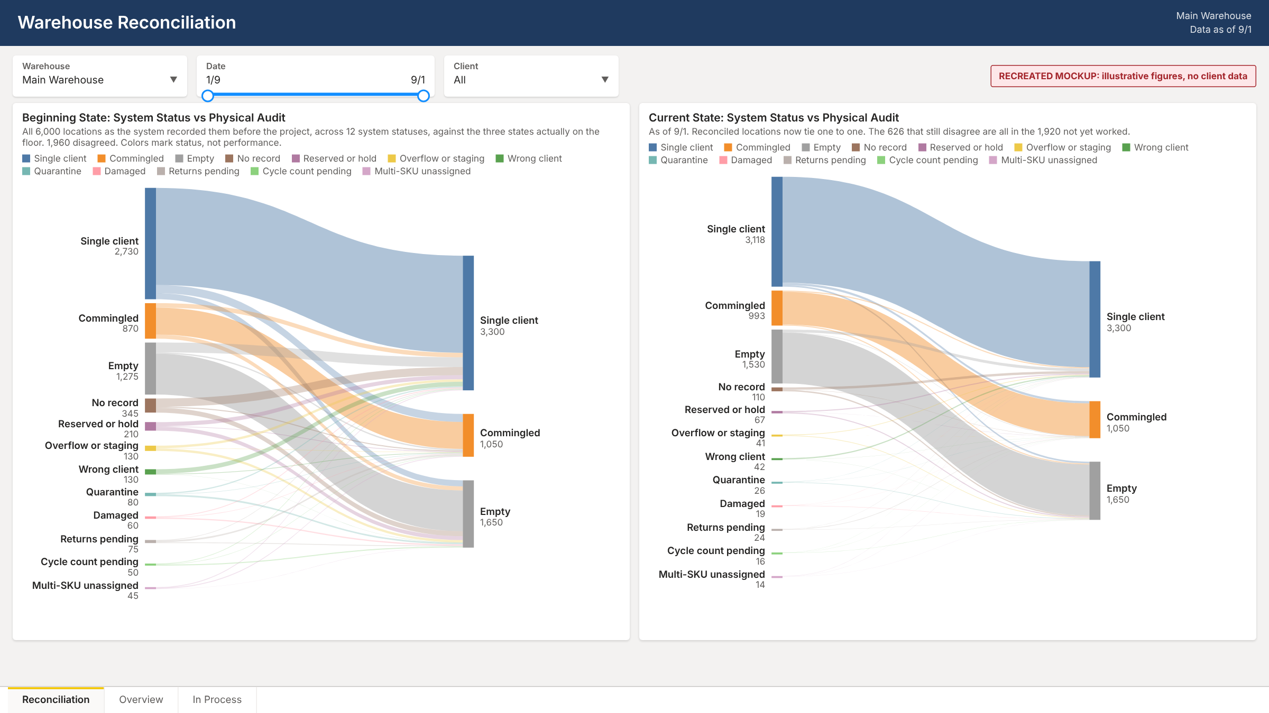
Task: Click Wrong client legend swatch in Current State
Action: [x=1126, y=147]
